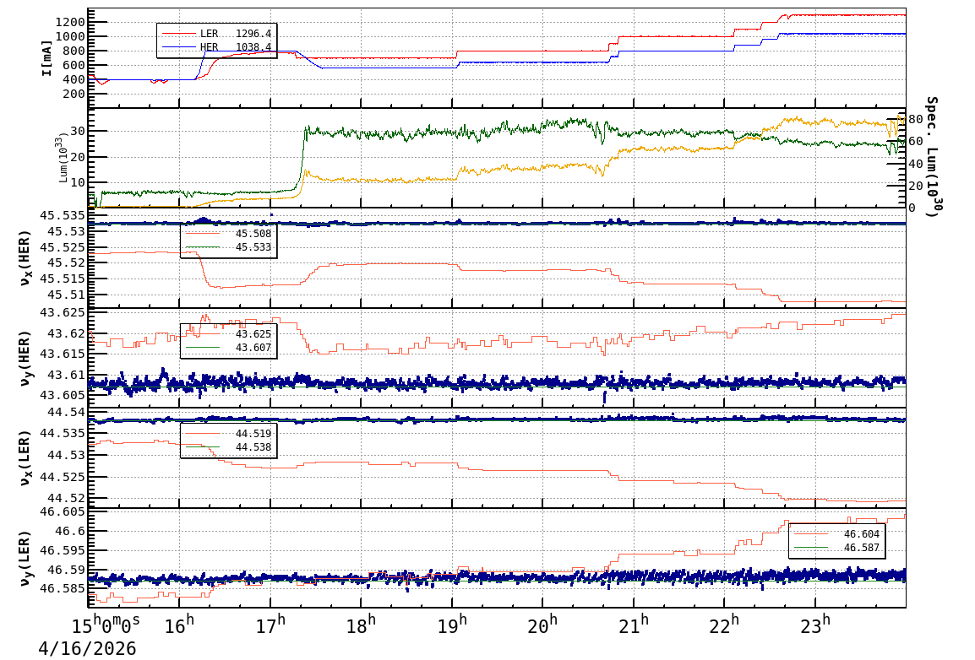975x660 pixels.
Task: Click the I[mA] axis label
Action: (x=46, y=58)
